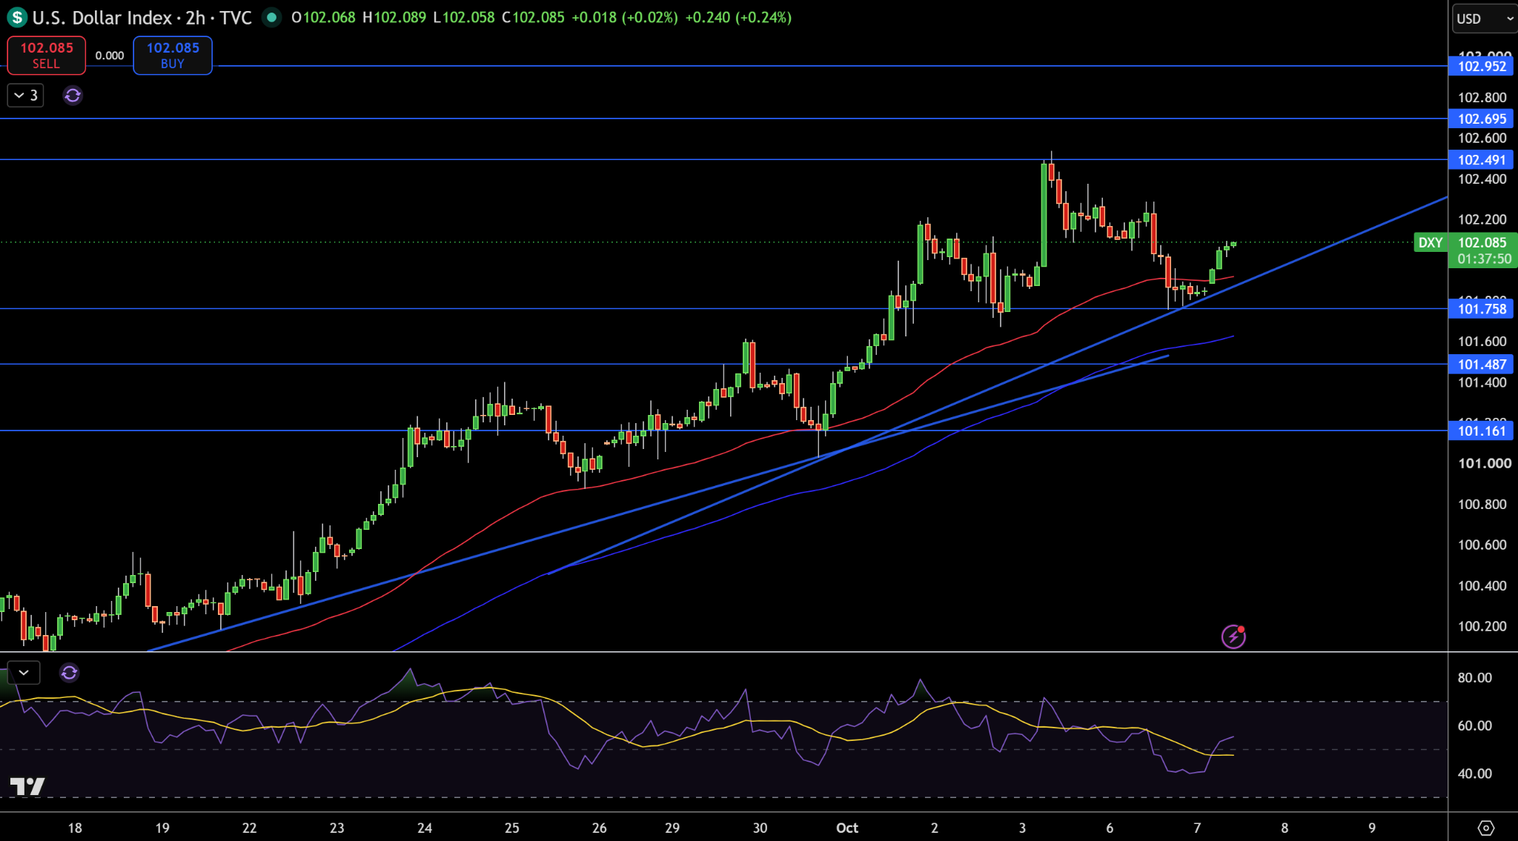Click the Oct date label on time axis
Viewport: 1518px width, 841px height.
[x=846, y=828]
